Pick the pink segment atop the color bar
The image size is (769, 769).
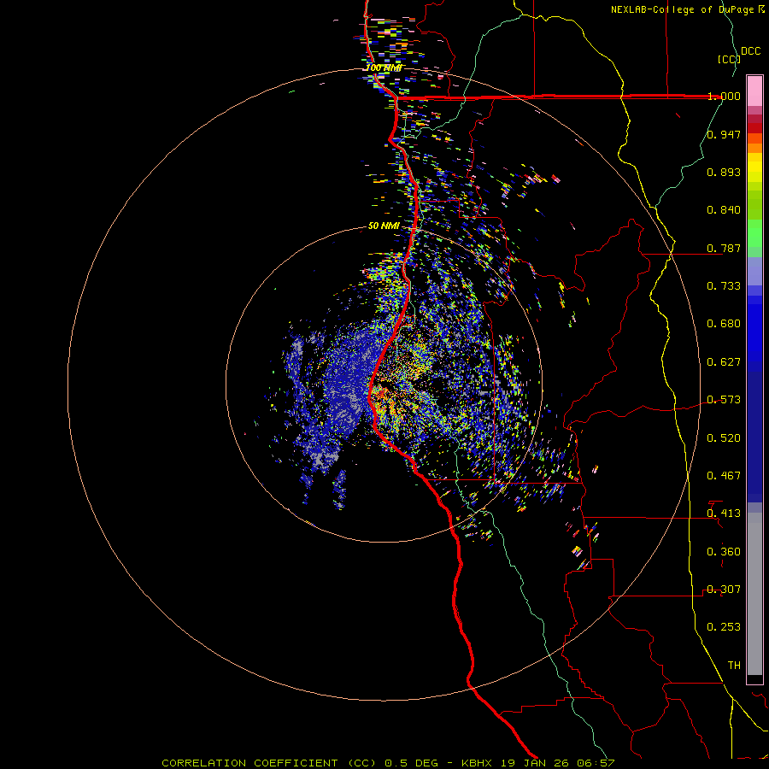[x=754, y=91]
